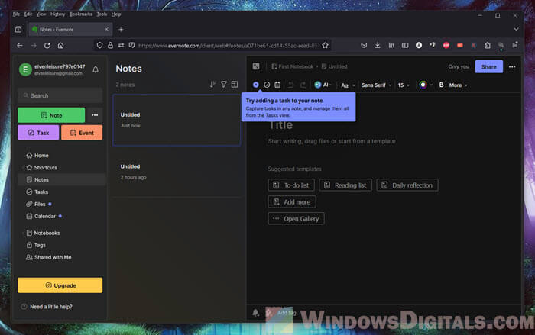
Task: Click the yellow Upgrade button
Action: pos(60,285)
